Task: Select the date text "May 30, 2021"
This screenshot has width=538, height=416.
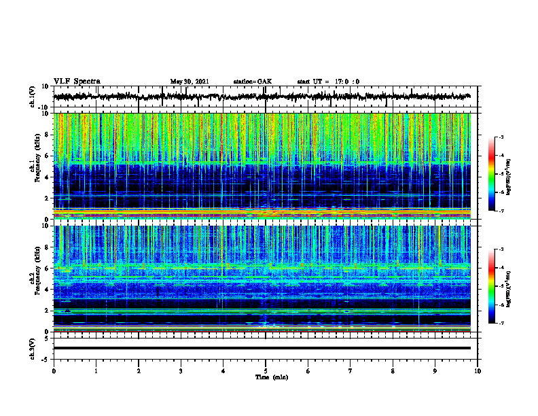Action: (x=190, y=82)
